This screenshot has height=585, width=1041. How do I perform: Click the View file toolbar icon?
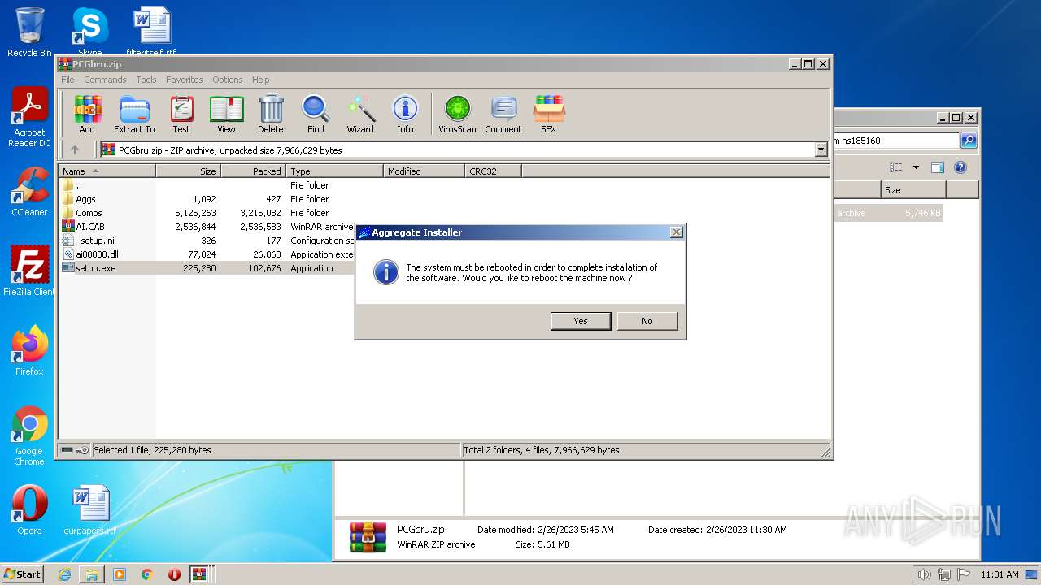click(x=226, y=114)
